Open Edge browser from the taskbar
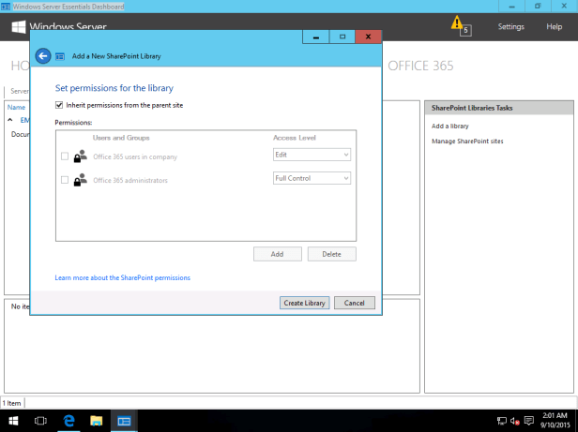 tap(68, 421)
